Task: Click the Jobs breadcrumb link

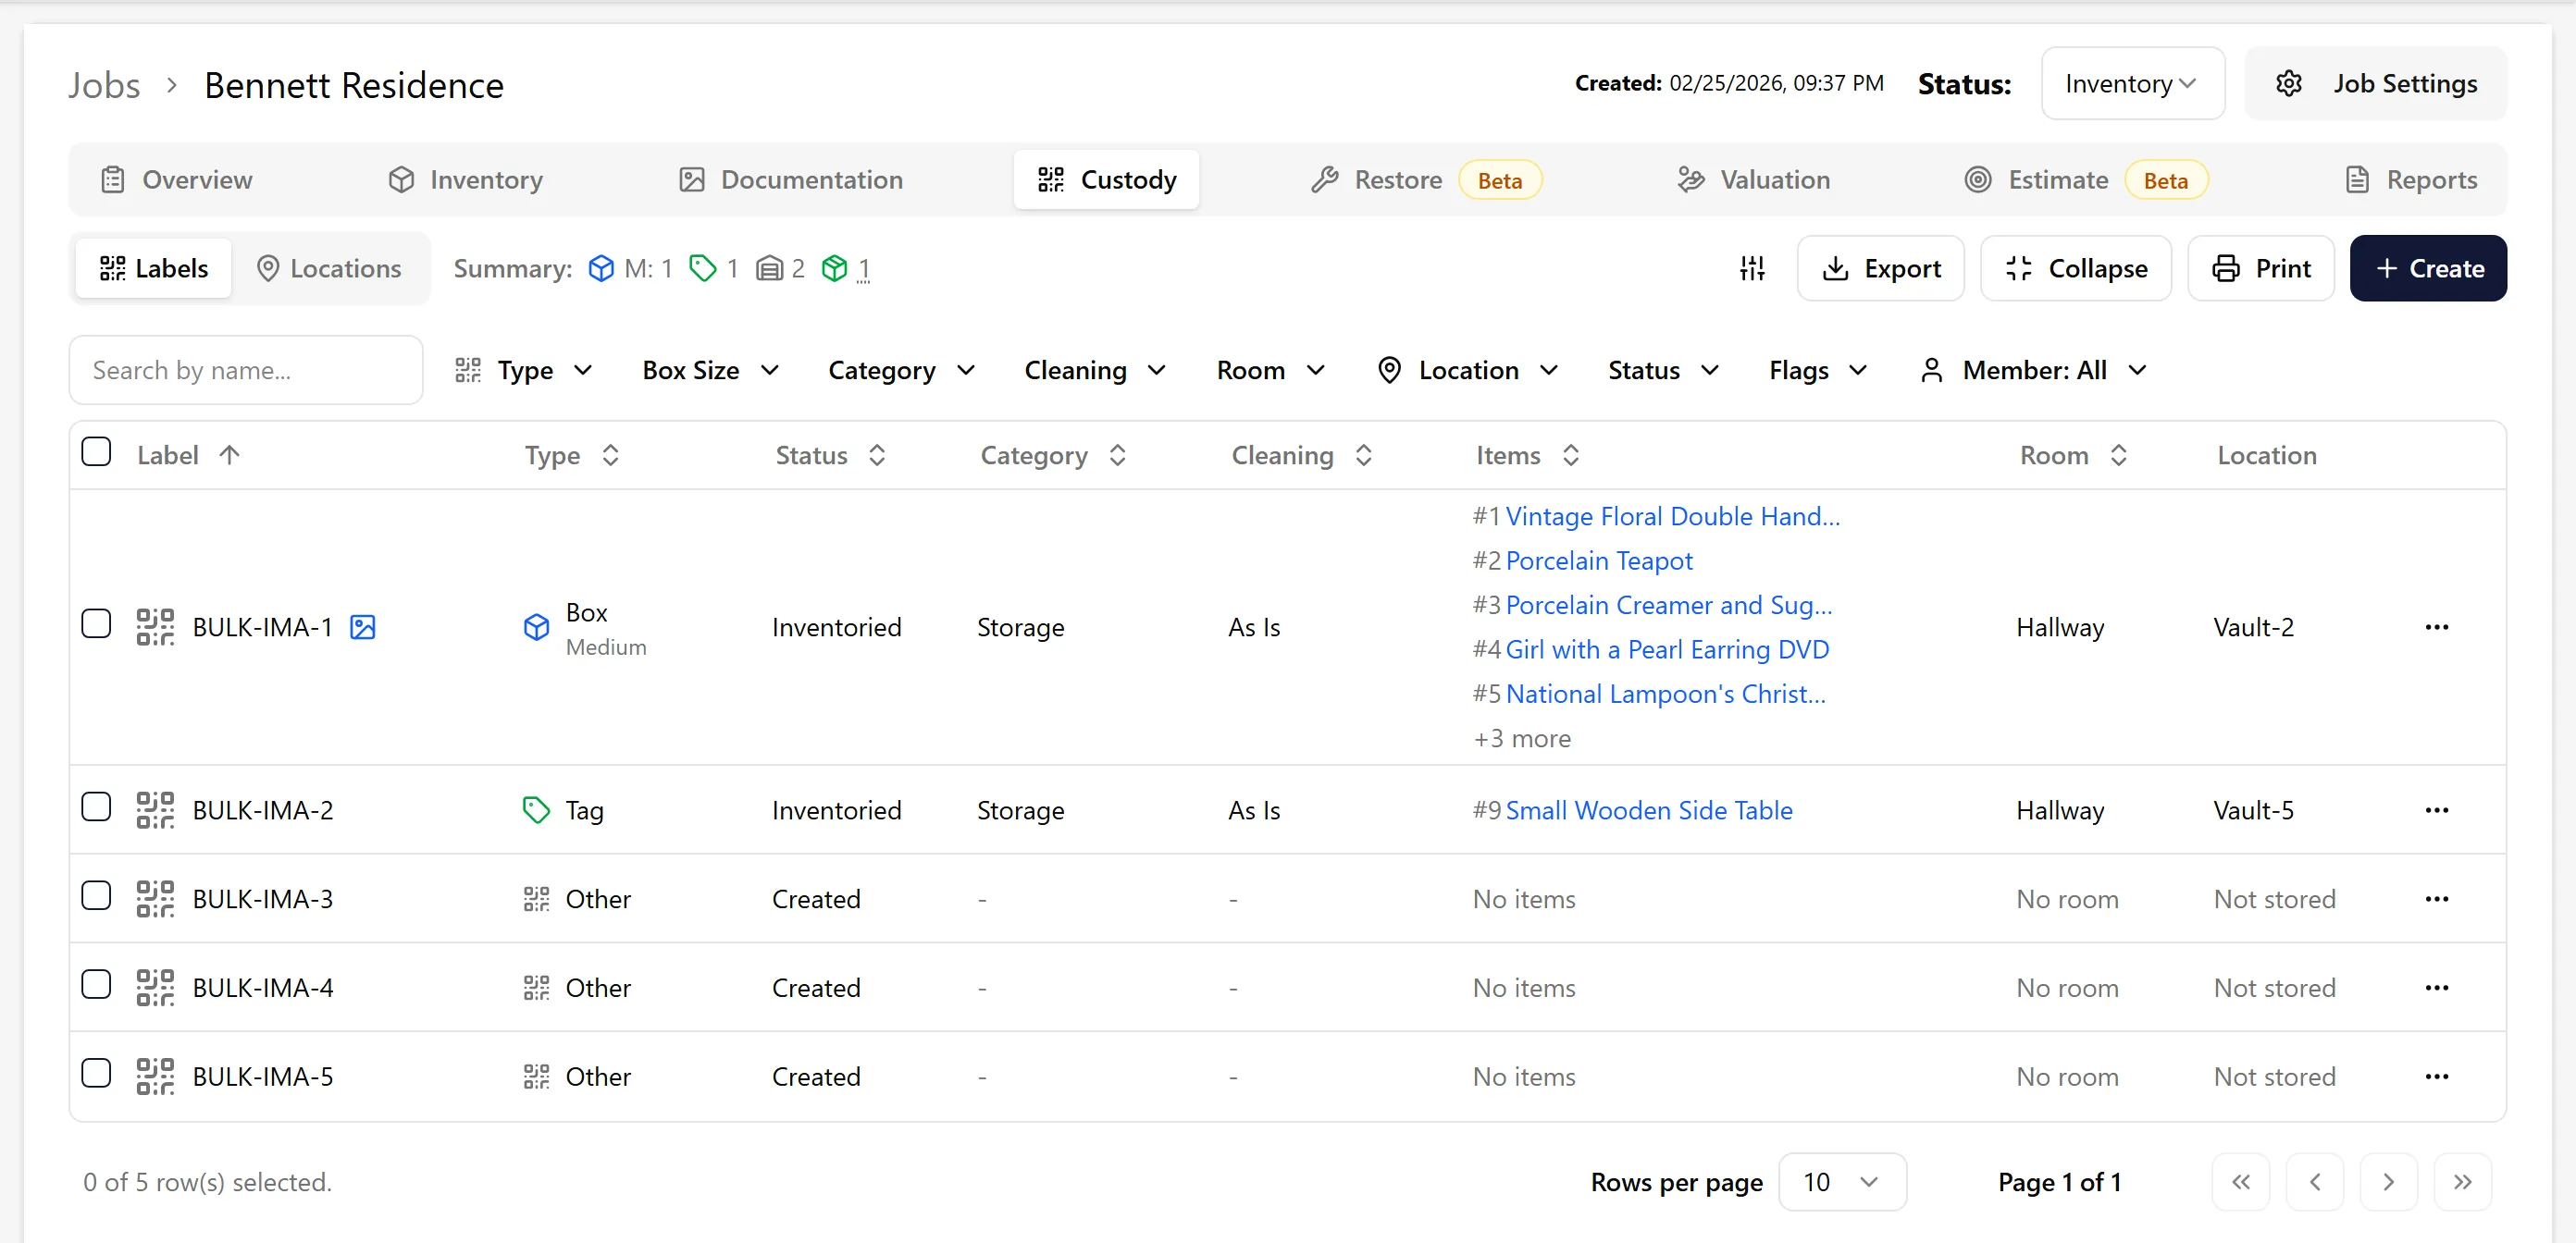Action: coord(104,86)
